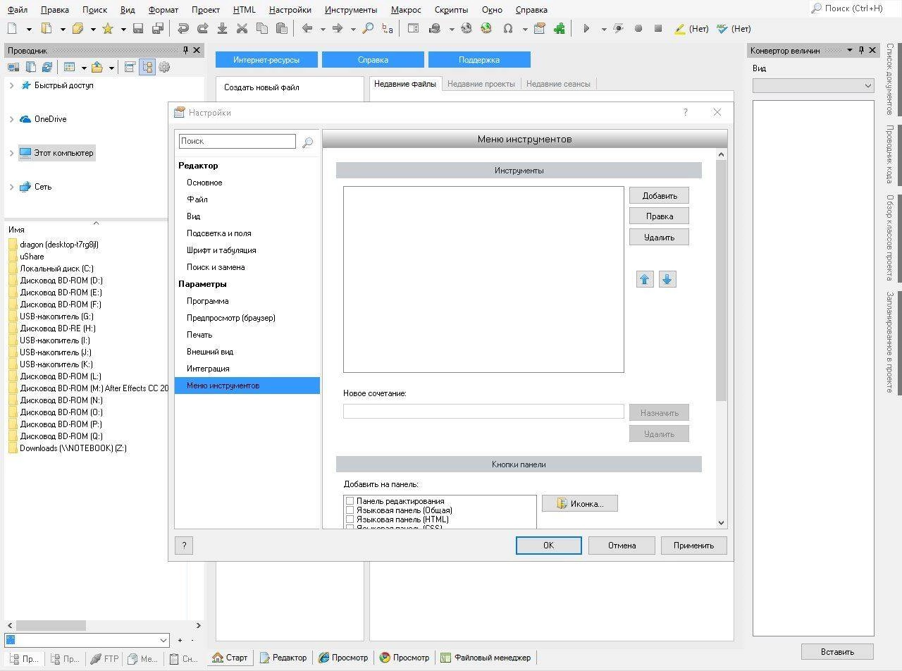The height and width of the screenshot is (671, 902).
Task: Click the highlighter pen icon
Action: 680,29
